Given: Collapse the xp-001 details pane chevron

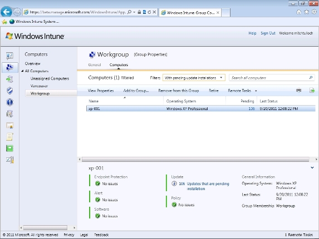Looking at the screenshot, I should [x=312, y=168].
